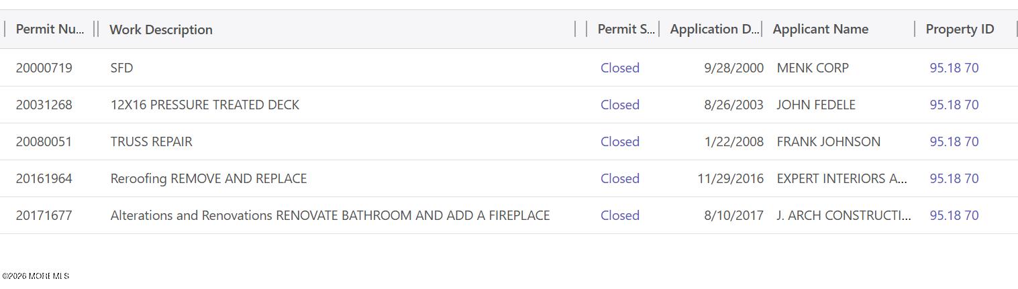Click Closed status in the Reroofing permit row

point(619,178)
